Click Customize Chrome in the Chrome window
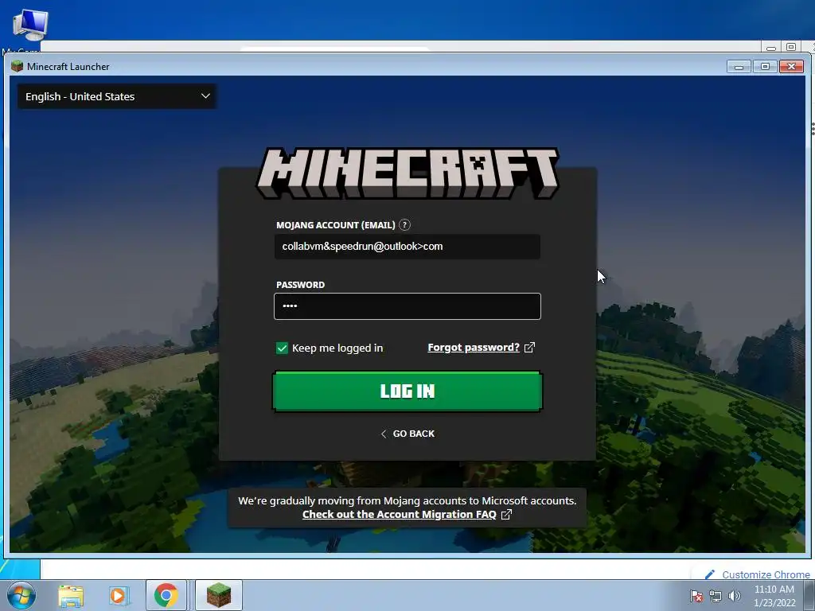The height and width of the screenshot is (611, 815). pos(758,574)
